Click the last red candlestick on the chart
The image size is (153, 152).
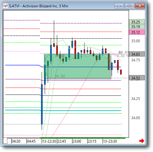[x=121, y=72]
